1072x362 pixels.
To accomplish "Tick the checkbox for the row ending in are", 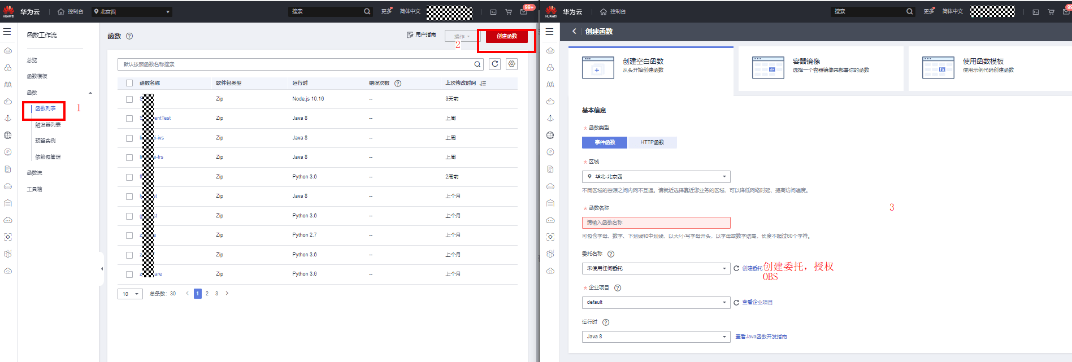I will tap(129, 274).
